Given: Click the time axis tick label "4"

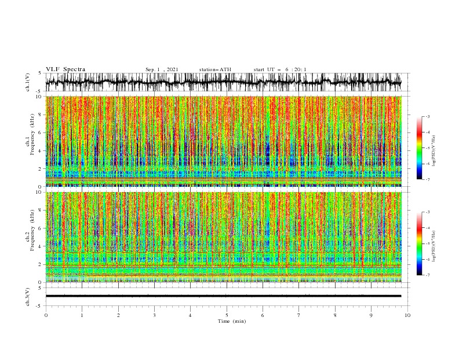Looking at the screenshot, I should point(190,315).
